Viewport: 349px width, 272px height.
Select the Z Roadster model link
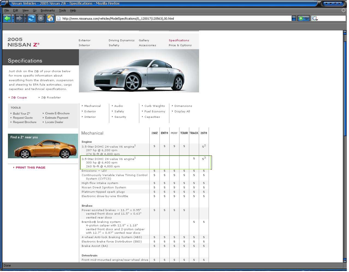tap(51, 97)
